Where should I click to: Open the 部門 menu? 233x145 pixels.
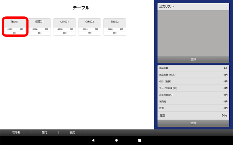pyautogui.click(x=44, y=133)
